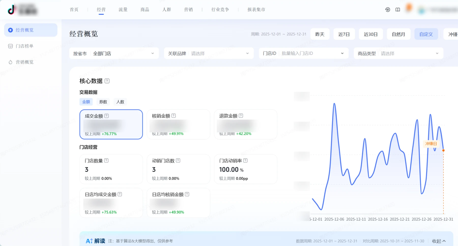
Task: Click the Douyin logo icon
Action: (11, 10)
